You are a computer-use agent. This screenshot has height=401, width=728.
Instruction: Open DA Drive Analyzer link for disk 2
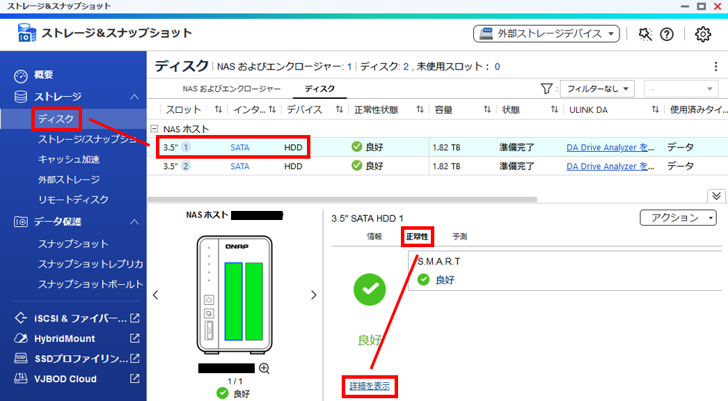(x=610, y=166)
